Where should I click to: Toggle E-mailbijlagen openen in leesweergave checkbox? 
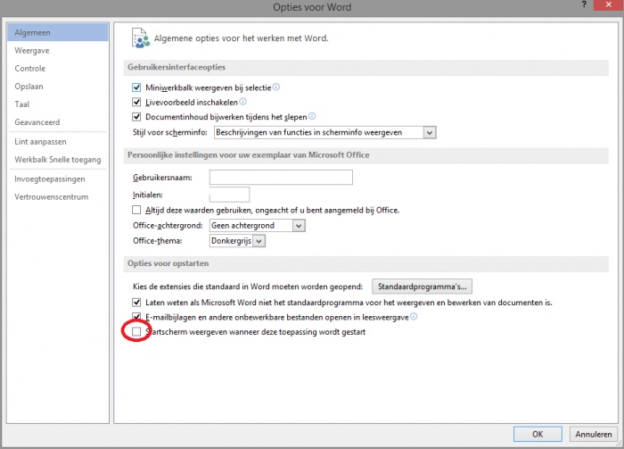coord(136,317)
